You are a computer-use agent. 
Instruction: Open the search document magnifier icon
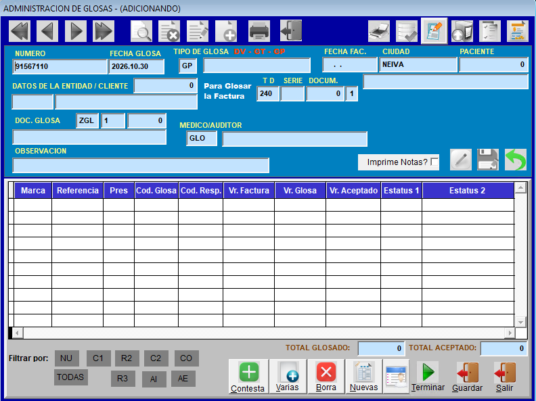tap(141, 31)
